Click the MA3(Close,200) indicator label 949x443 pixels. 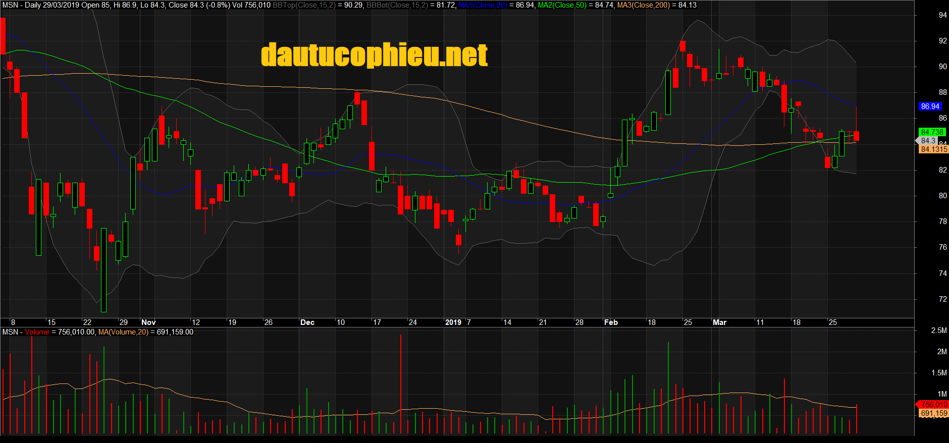(x=643, y=5)
